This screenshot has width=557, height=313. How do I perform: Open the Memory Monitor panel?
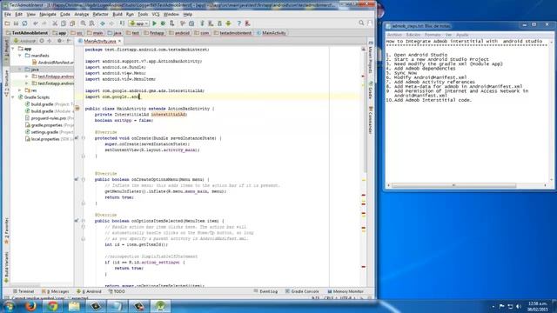tap(346, 291)
